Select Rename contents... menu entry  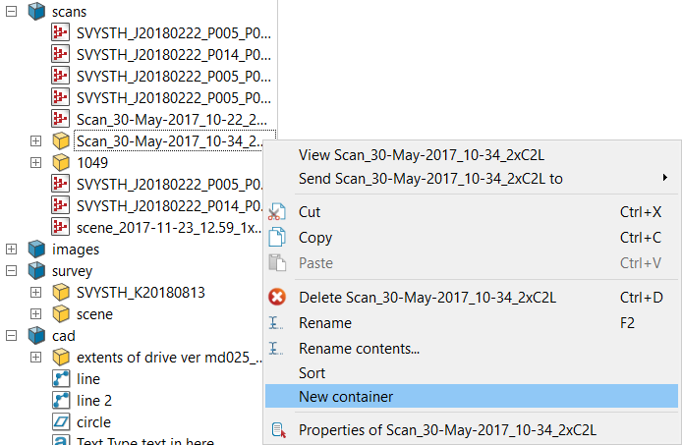click(x=359, y=349)
